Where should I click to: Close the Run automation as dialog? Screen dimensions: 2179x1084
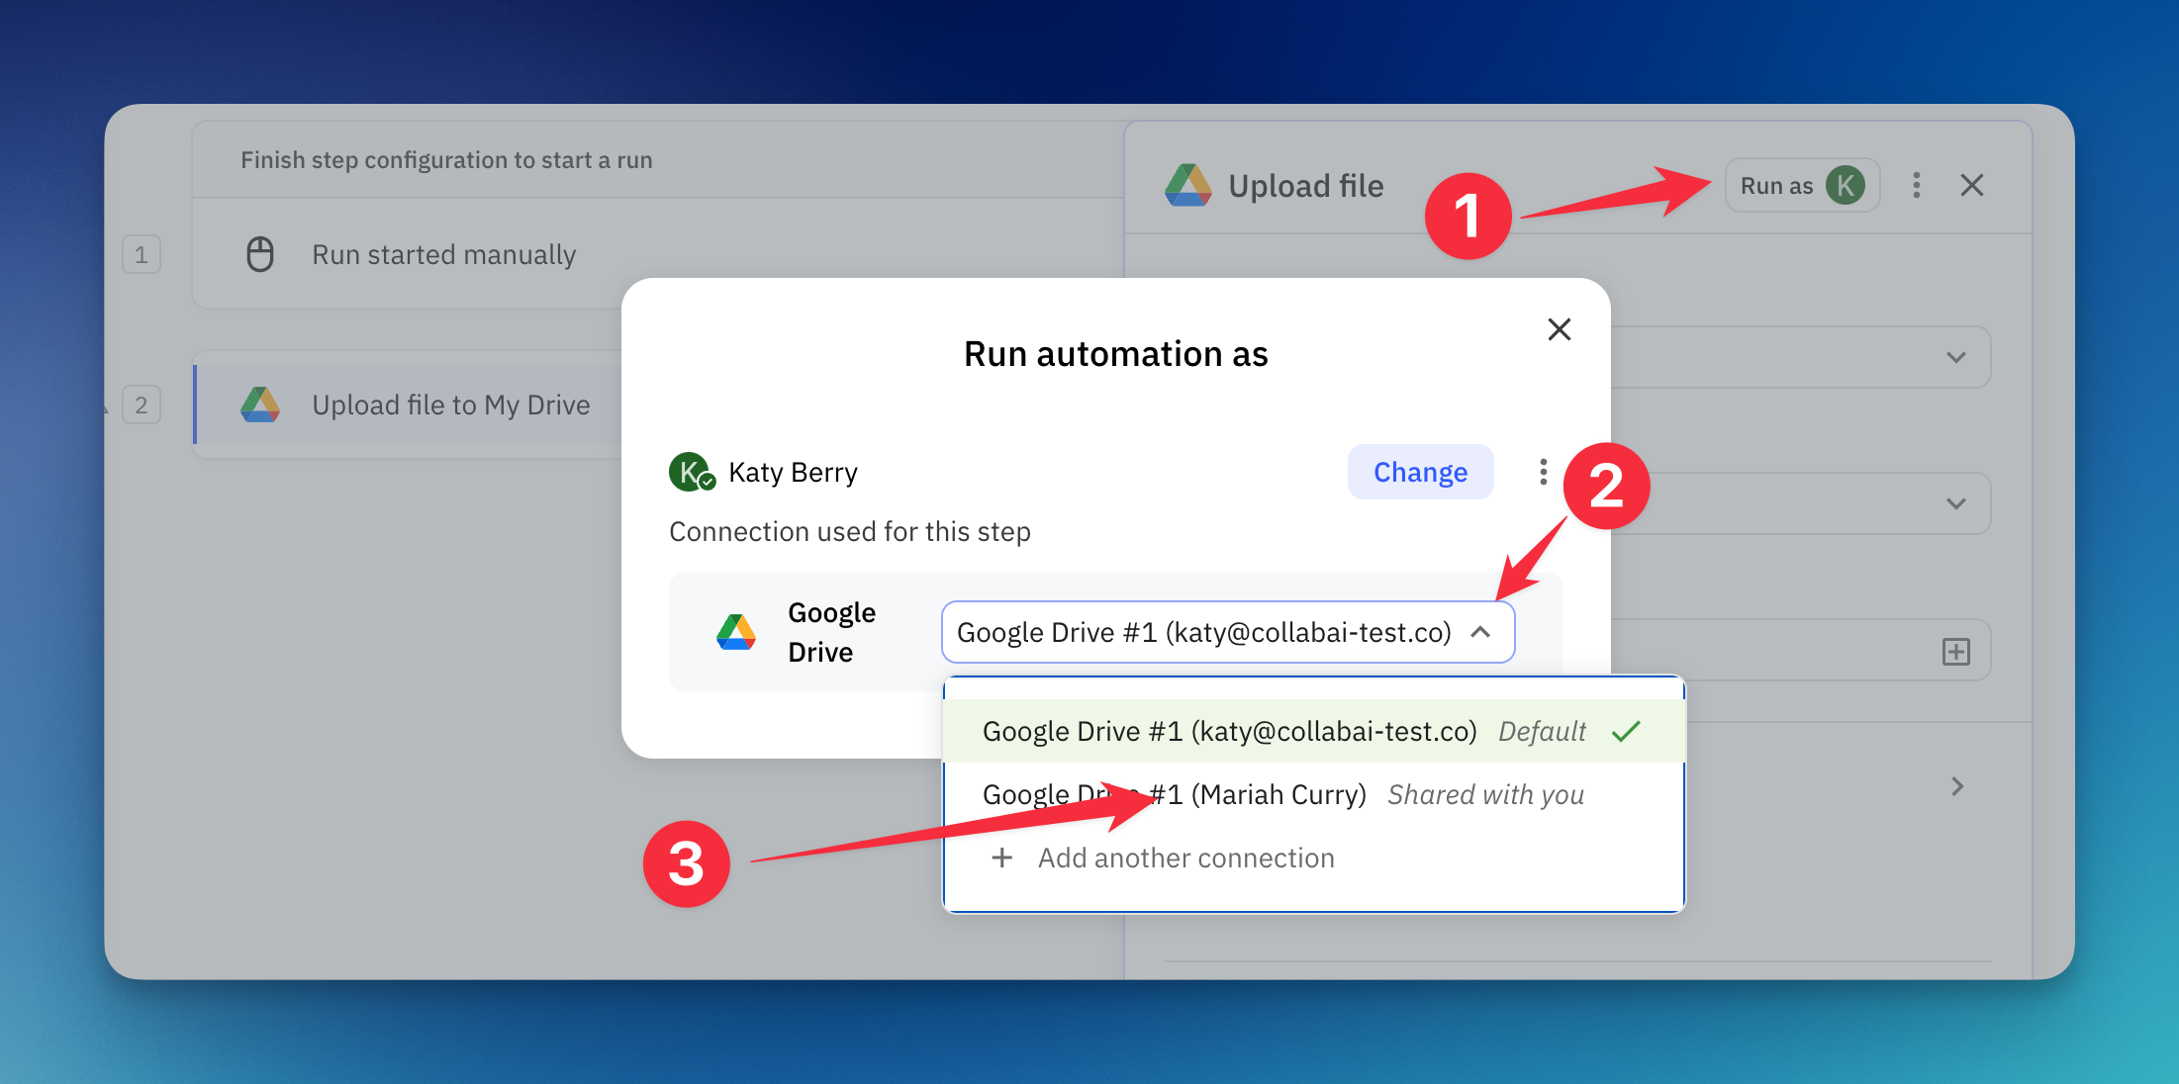coord(1559,329)
